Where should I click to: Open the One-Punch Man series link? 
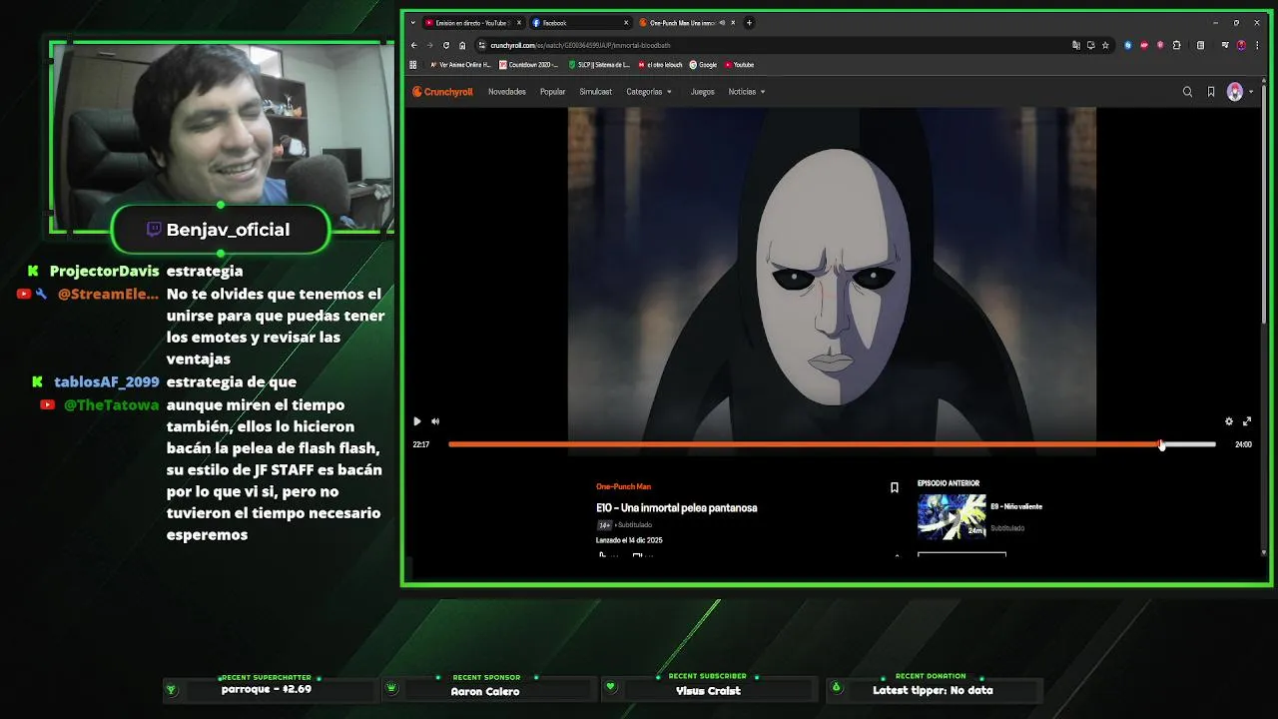623,486
